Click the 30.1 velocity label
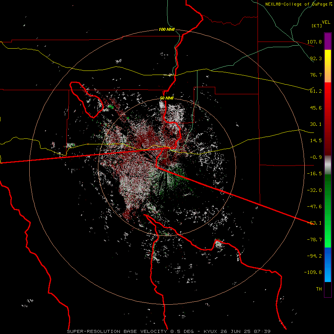Image resolution: width=334 pixels, height=334 pixels. pos(316,124)
